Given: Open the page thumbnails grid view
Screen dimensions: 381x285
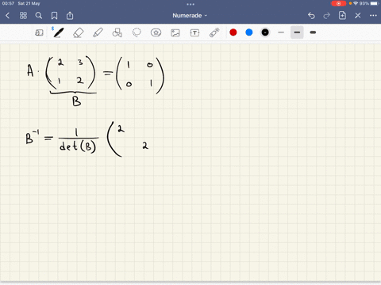Looking at the screenshot, I should tap(23, 16).
